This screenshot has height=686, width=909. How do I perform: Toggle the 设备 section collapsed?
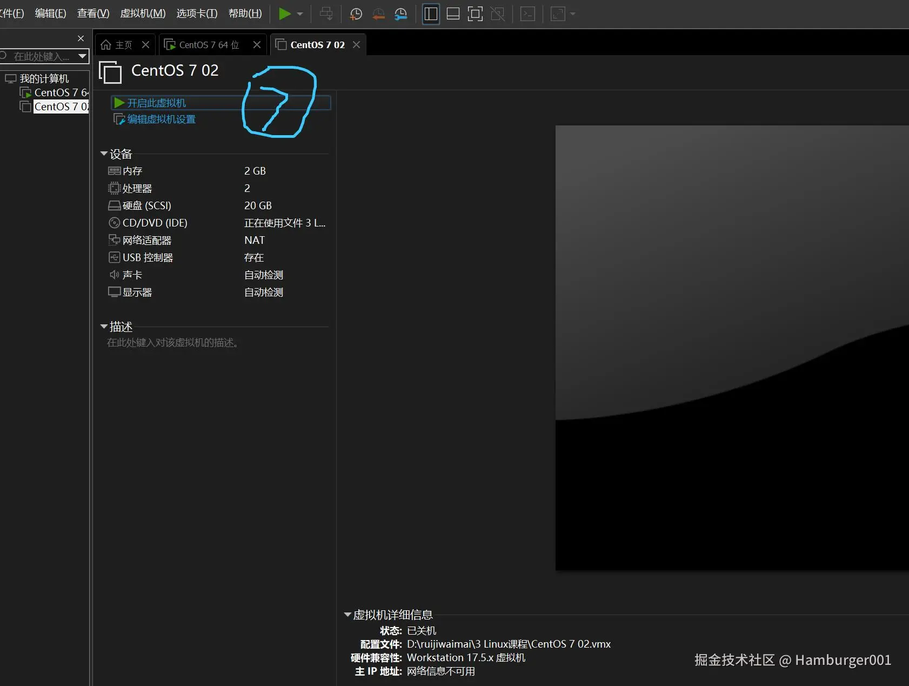(104, 154)
